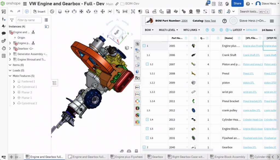Open the Insert parts and assemblies tool
Viewport: 280px width, 160px height.
pos(39,11)
